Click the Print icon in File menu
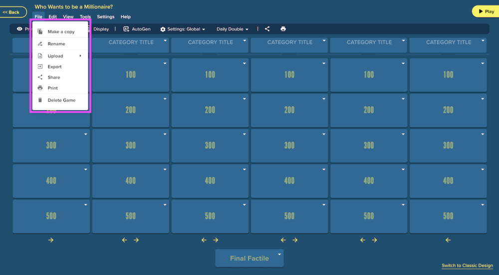 40,88
